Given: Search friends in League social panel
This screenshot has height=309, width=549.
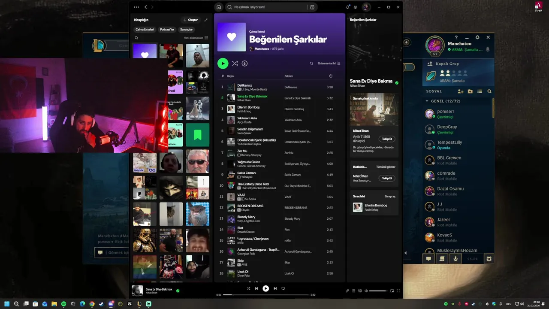Looking at the screenshot, I should (489, 91).
